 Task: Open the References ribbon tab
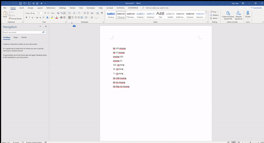[51, 8]
